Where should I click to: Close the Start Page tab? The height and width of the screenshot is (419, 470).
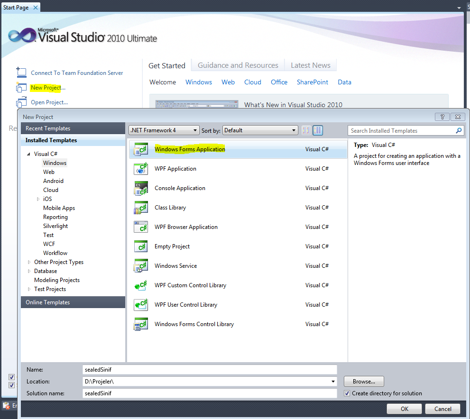tap(36, 8)
